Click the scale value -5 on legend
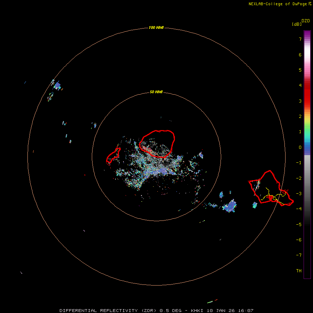The image size is (313, 313). point(299,225)
